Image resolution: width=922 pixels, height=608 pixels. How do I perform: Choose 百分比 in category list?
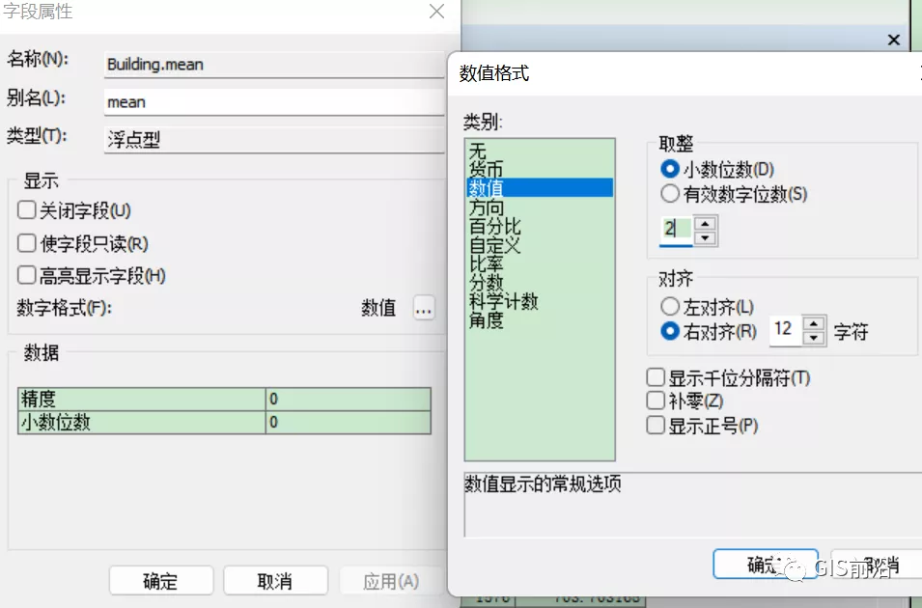click(495, 227)
